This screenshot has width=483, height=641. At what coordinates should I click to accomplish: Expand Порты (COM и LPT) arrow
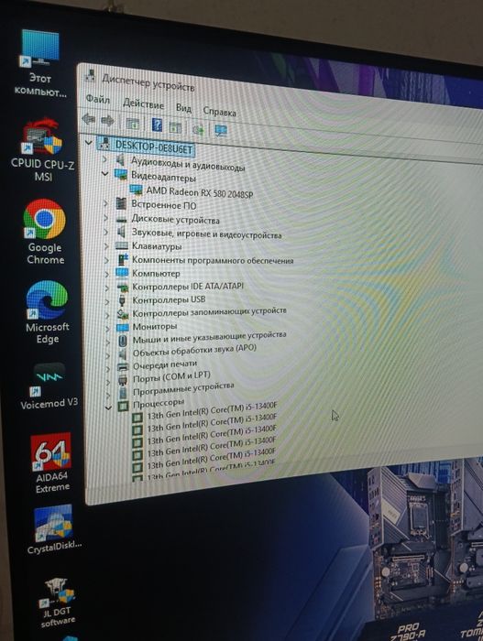click(108, 382)
